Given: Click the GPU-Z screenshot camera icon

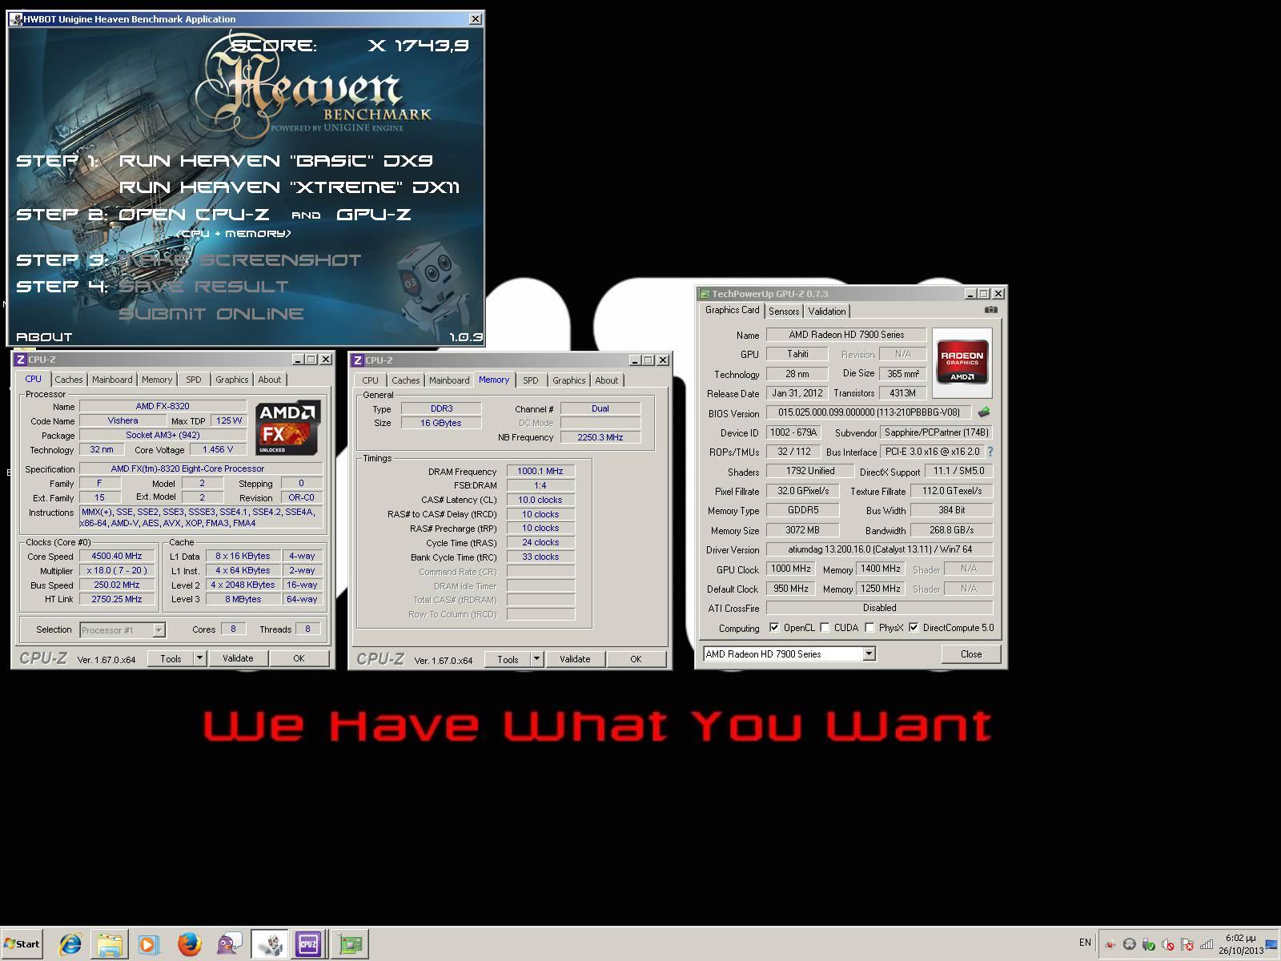Looking at the screenshot, I should click(x=991, y=310).
